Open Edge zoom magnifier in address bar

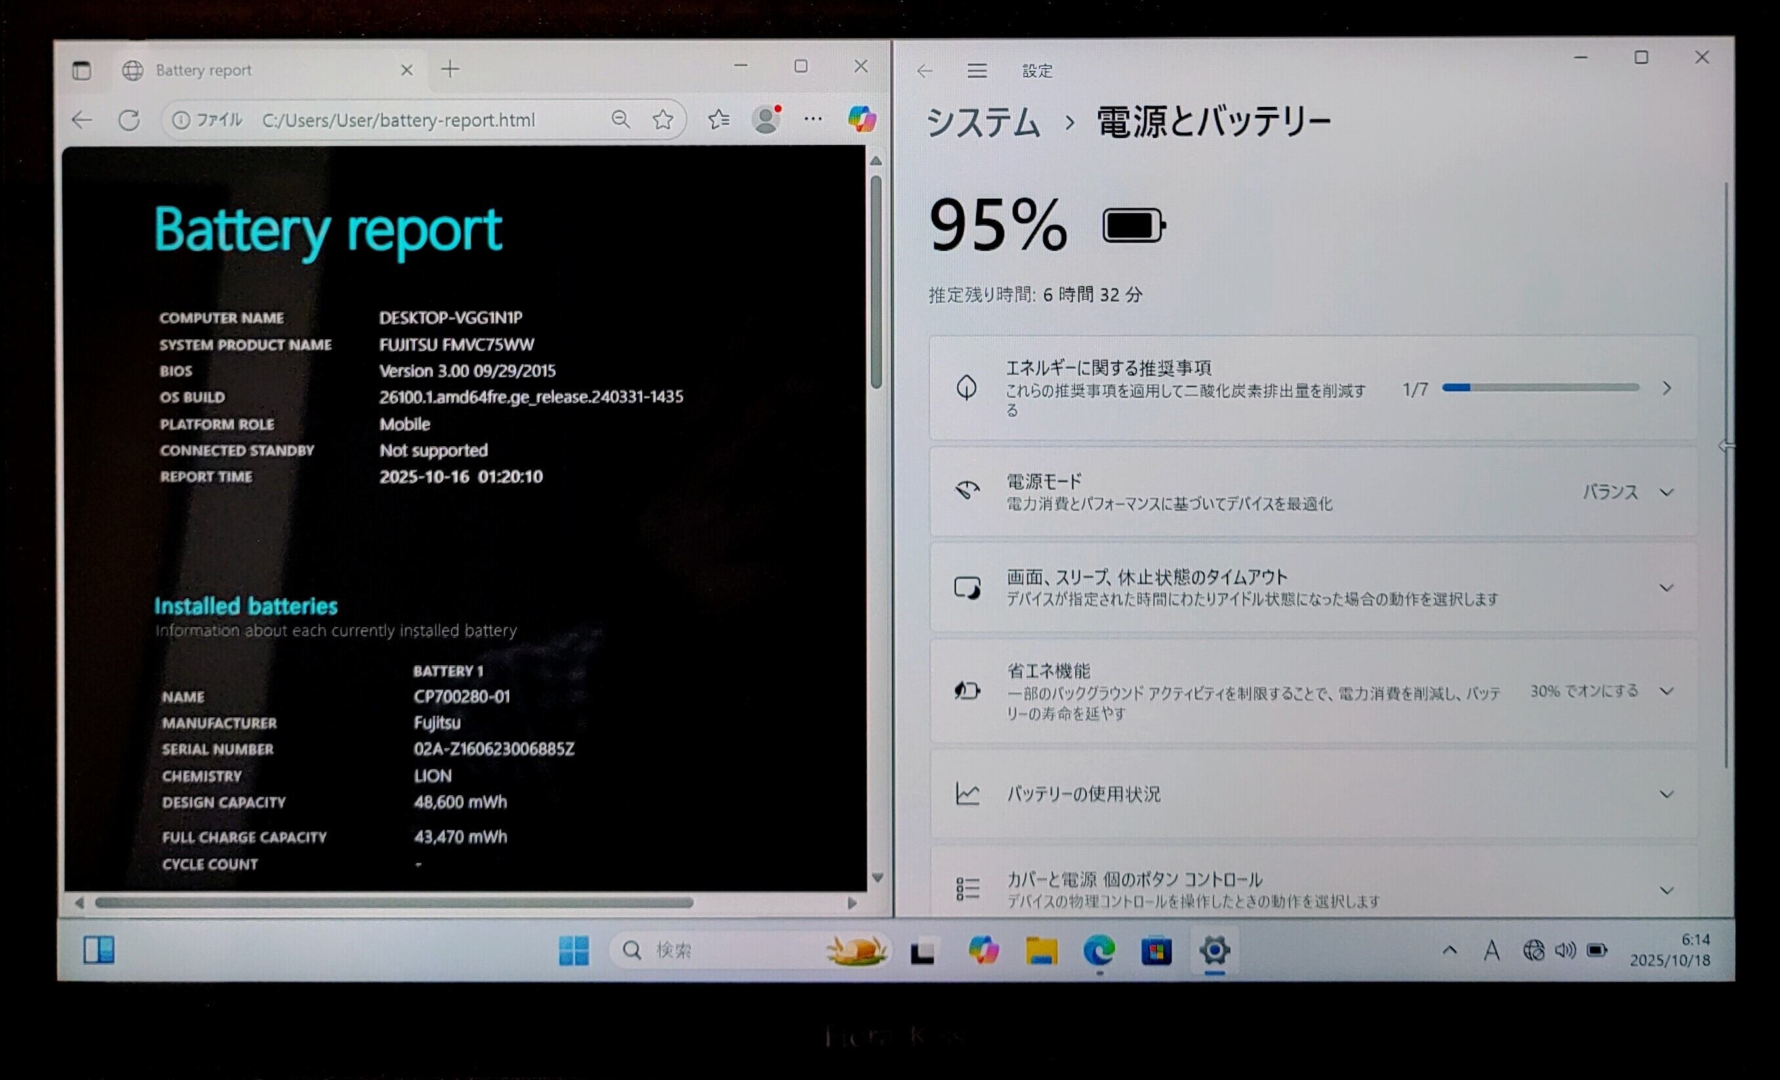click(x=621, y=120)
